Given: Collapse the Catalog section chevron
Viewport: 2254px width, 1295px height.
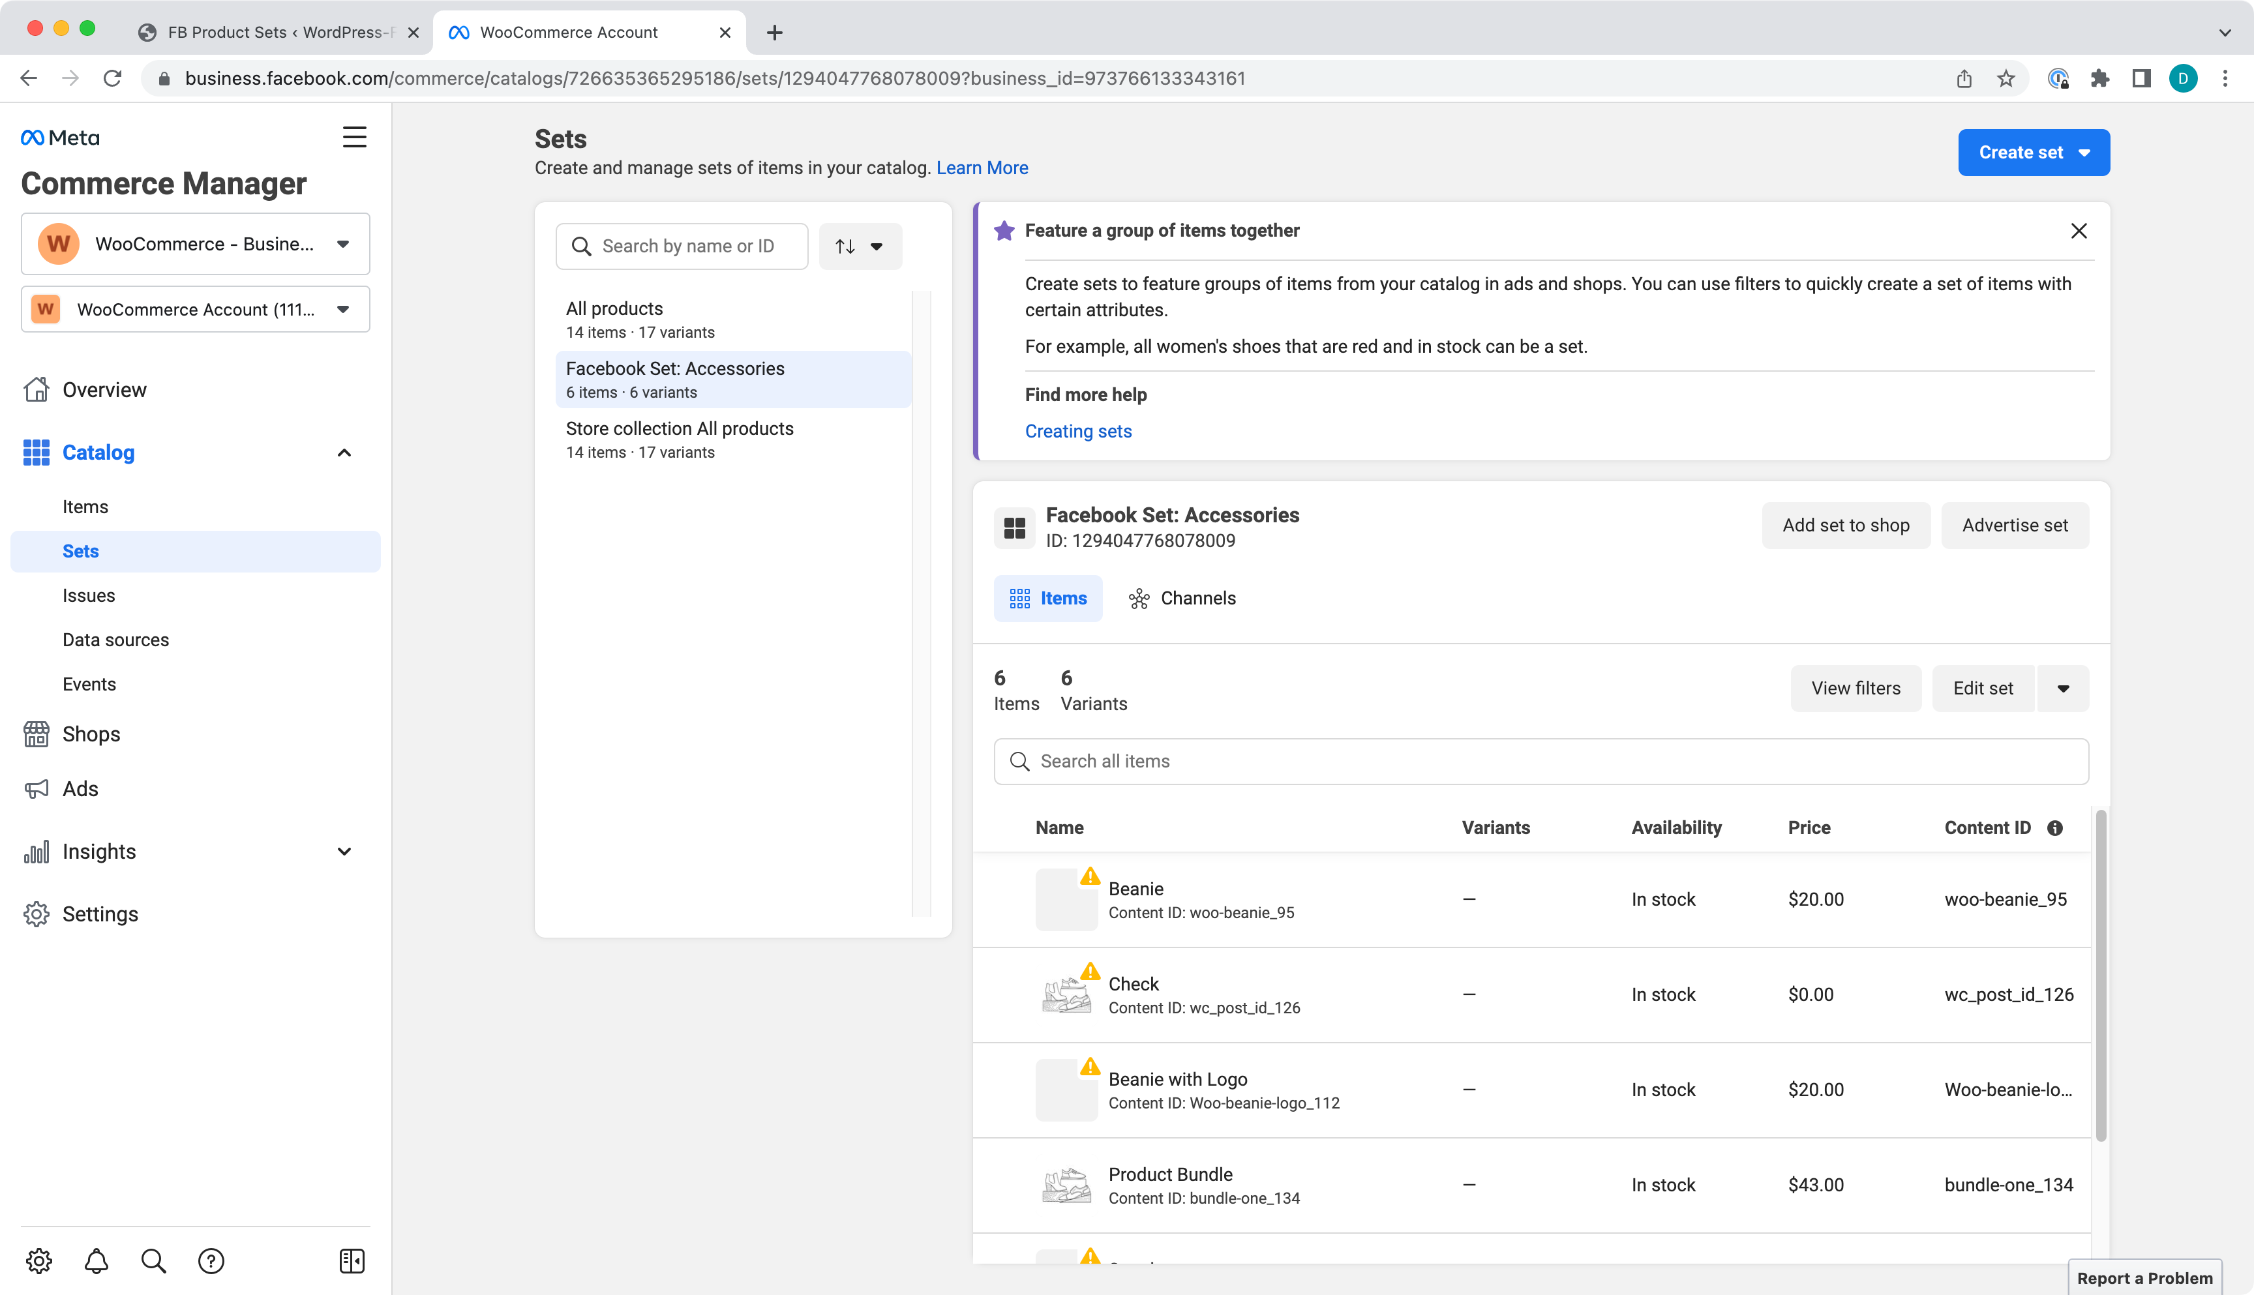Looking at the screenshot, I should click(344, 453).
